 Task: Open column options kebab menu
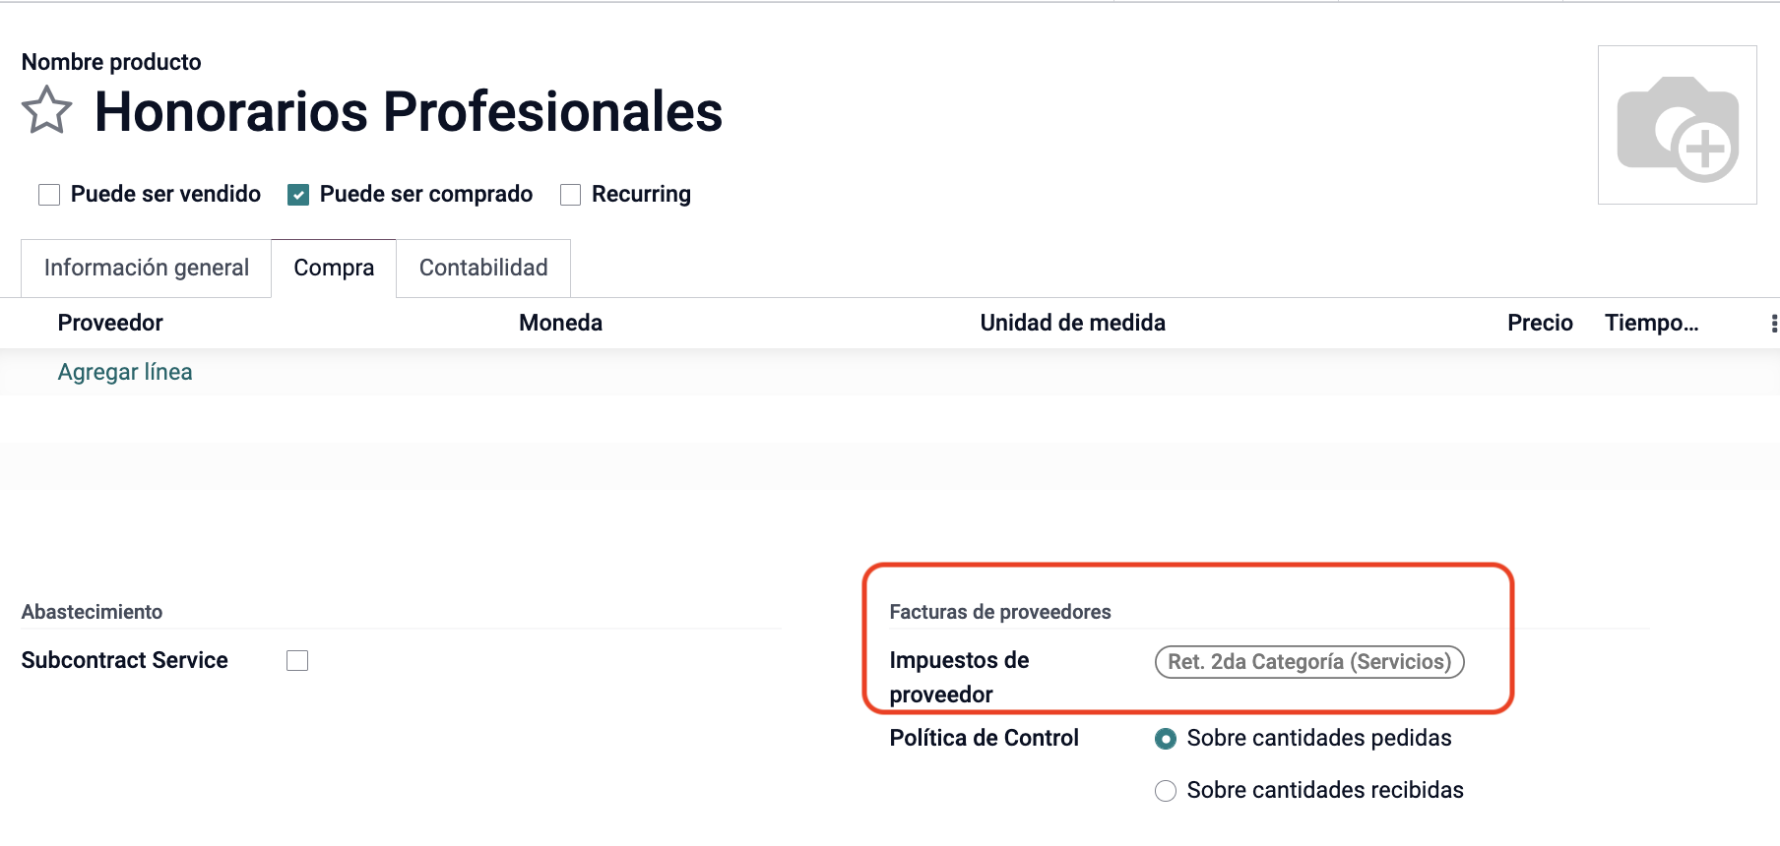click(x=1773, y=324)
